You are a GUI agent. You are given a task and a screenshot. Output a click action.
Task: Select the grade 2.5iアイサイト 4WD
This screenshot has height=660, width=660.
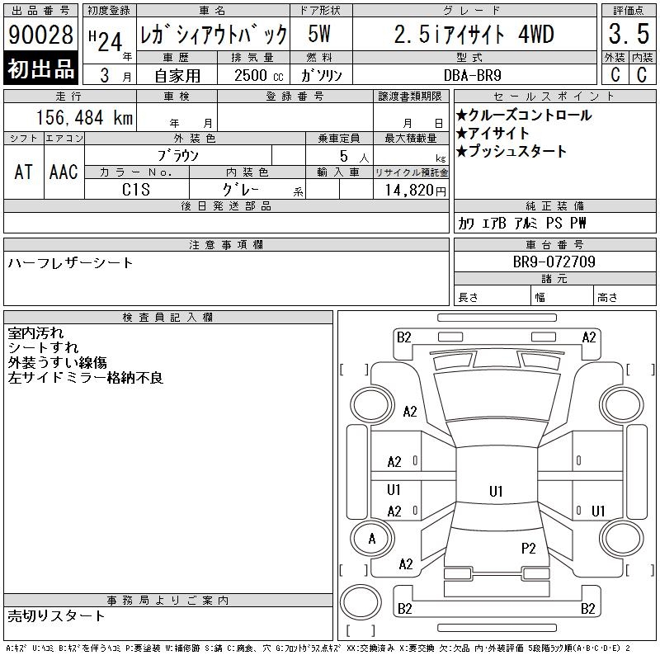click(474, 34)
